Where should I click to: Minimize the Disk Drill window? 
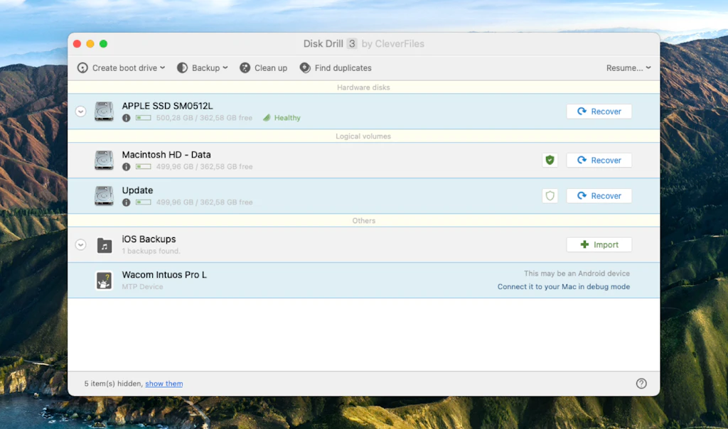coord(90,43)
